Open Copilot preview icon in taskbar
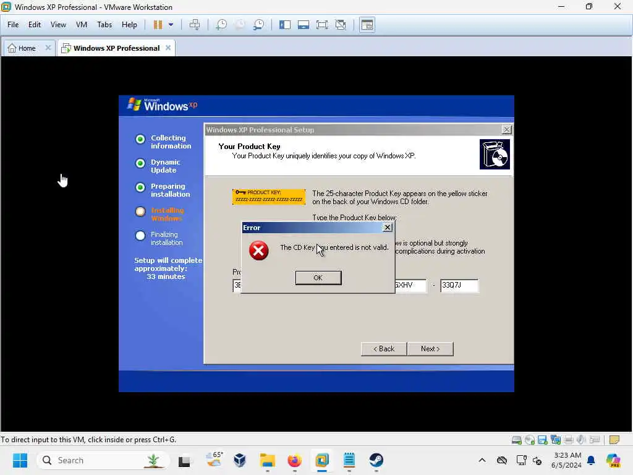The width and height of the screenshot is (633, 475). pos(613,460)
